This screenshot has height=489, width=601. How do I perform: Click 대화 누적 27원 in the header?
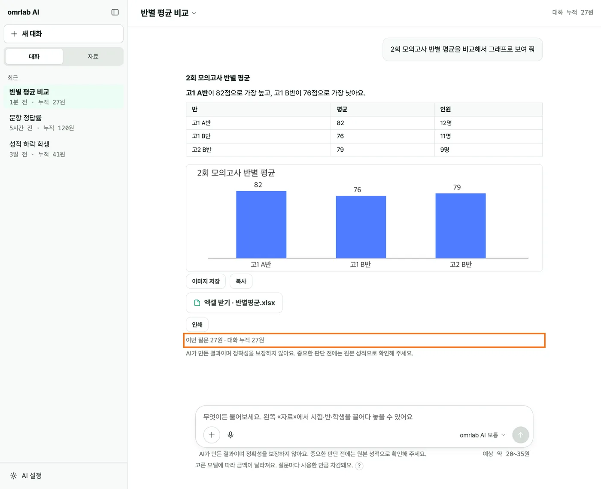pos(573,12)
